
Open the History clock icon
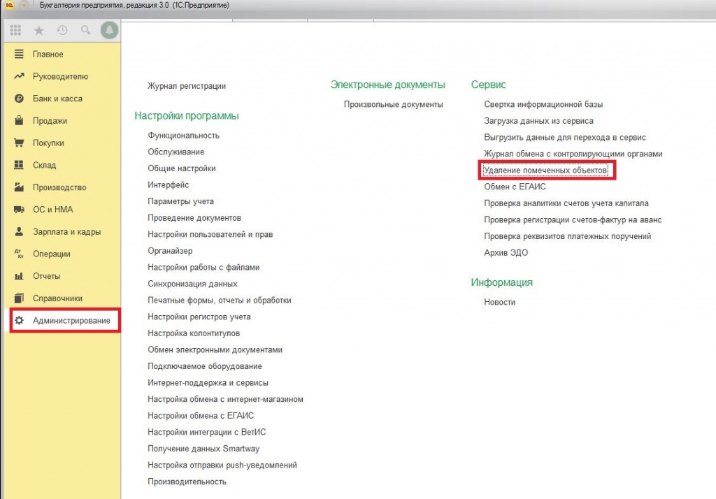click(62, 30)
